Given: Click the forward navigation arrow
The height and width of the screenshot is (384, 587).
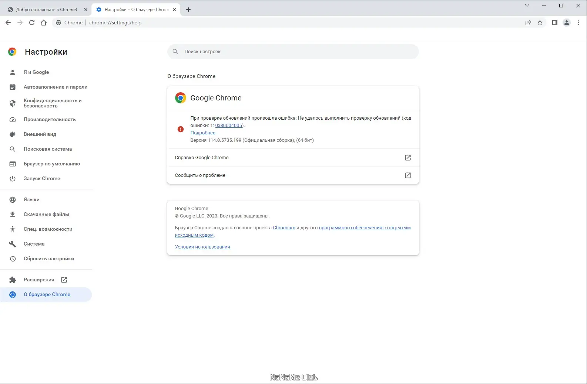Looking at the screenshot, I should tap(20, 23).
